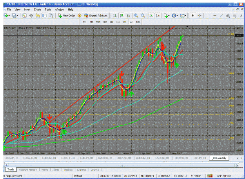Screen dimensions: 245x179
Task: Toggle the Terminal window icon
Action: point(44,15)
